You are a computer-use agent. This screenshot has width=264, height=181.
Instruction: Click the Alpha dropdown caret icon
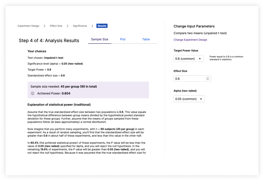click(201, 99)
